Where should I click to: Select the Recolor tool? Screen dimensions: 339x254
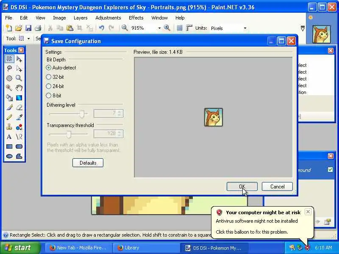19,127
